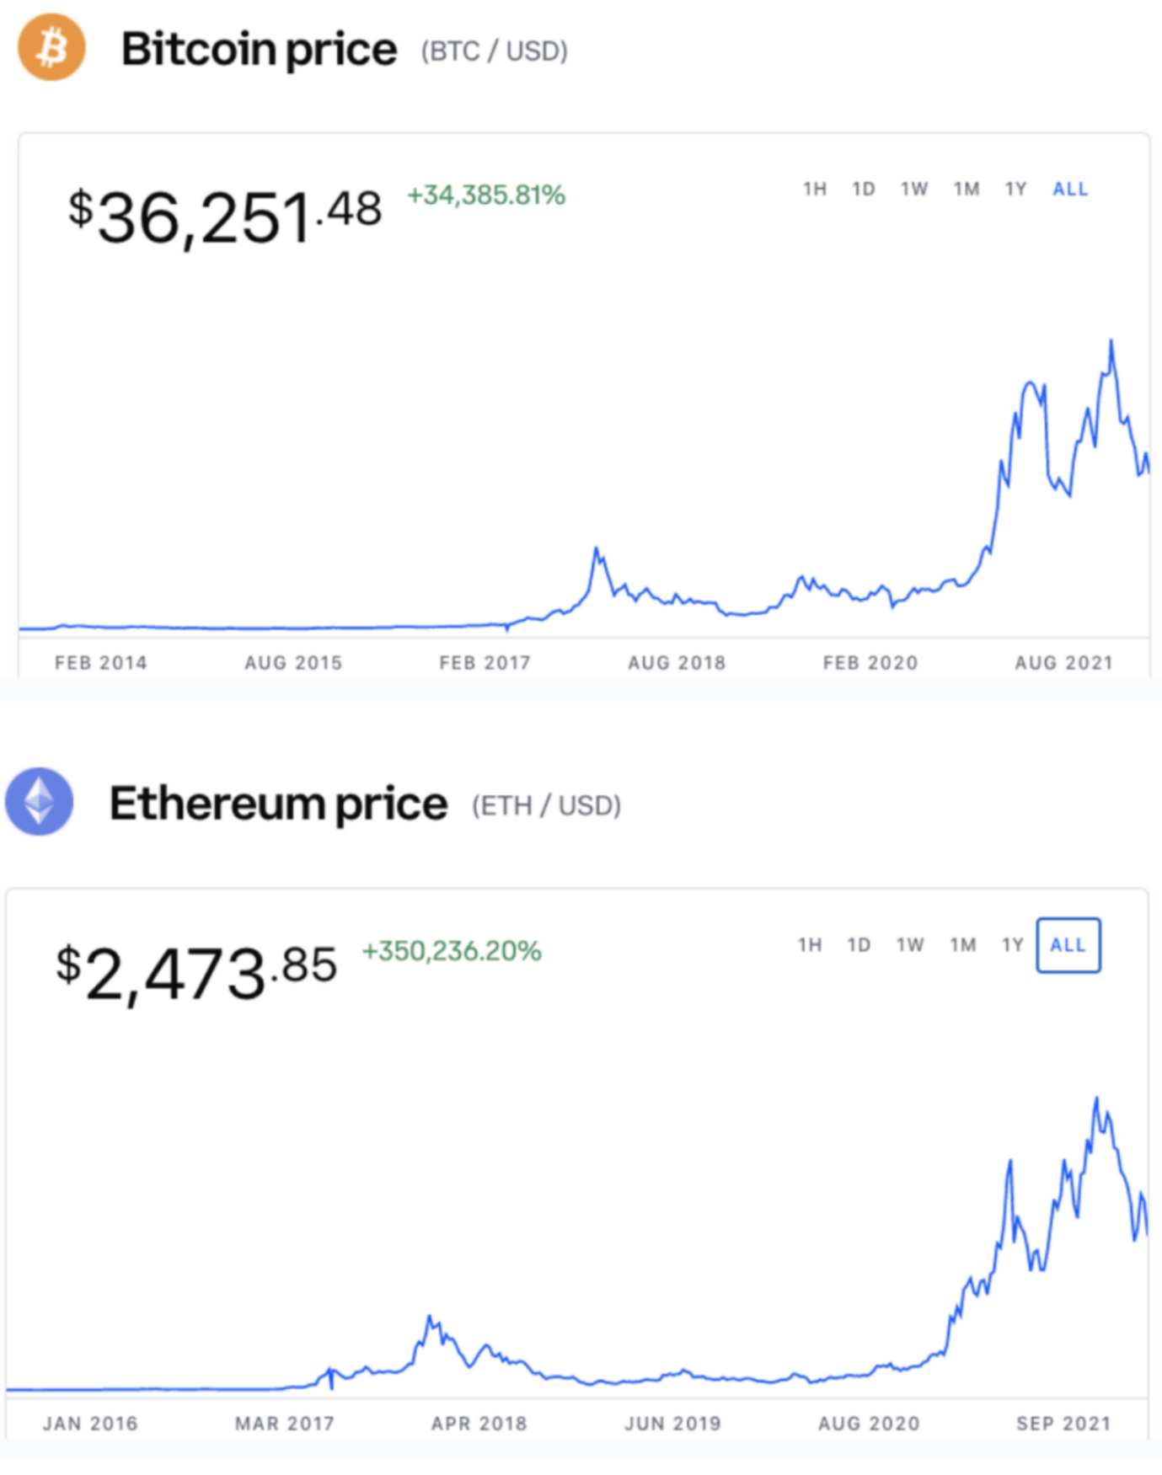The height and width of the screenshot is (1475, 1162).
Task: Select 1H range on Bitcoin chart
Action: [x=814, y=189]
